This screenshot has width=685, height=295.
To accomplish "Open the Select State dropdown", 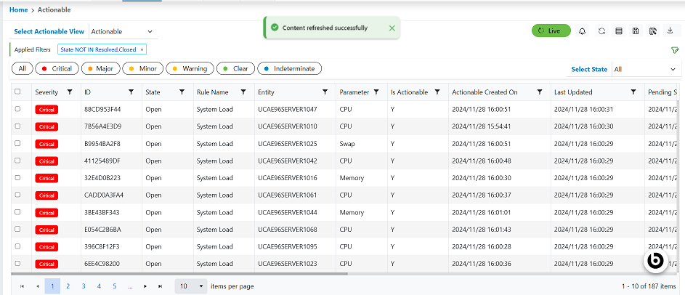I will tap(644, 70).
